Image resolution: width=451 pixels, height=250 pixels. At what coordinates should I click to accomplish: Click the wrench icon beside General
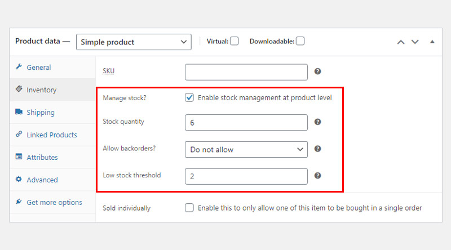tap(19, 66)
